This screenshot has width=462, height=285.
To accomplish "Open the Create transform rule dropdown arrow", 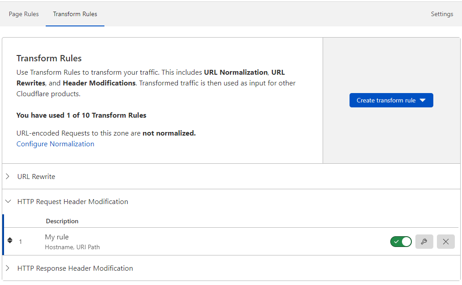I will tap(423, 100).
